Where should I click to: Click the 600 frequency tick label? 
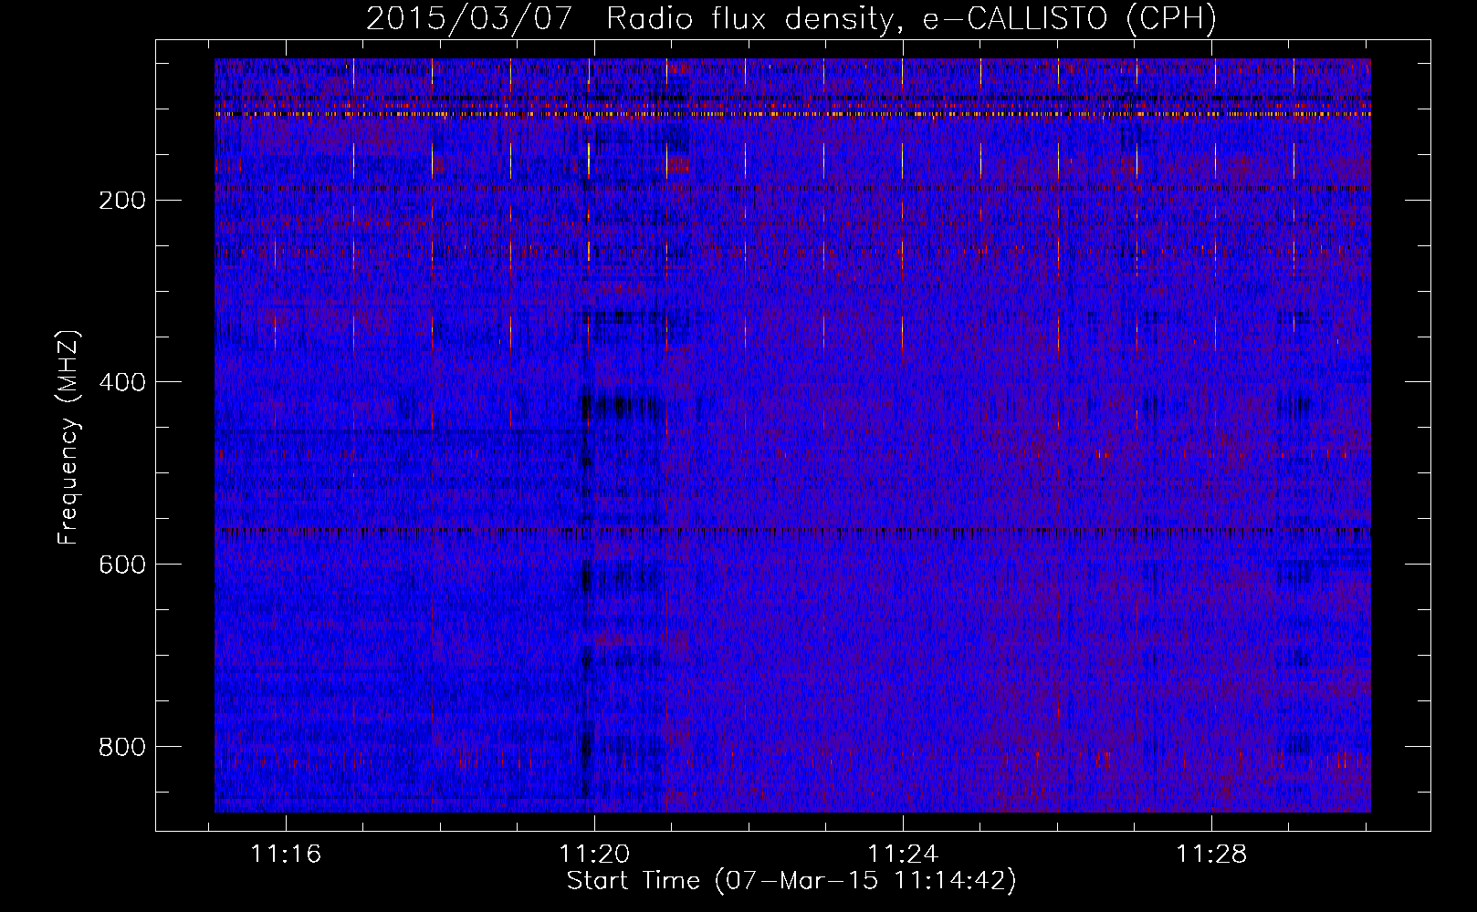(122, 565)
